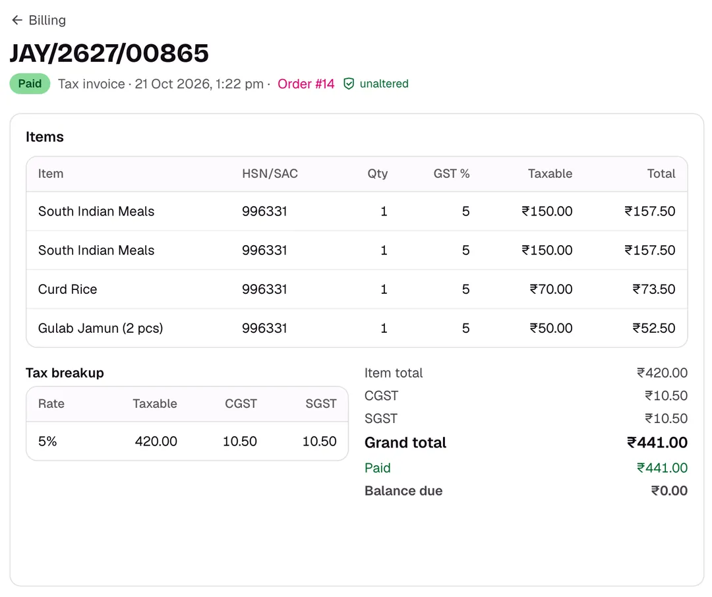The image size is (712, 597).
Task: Click the 'unaltered' verification text
Action: click(x=384, y=84)
